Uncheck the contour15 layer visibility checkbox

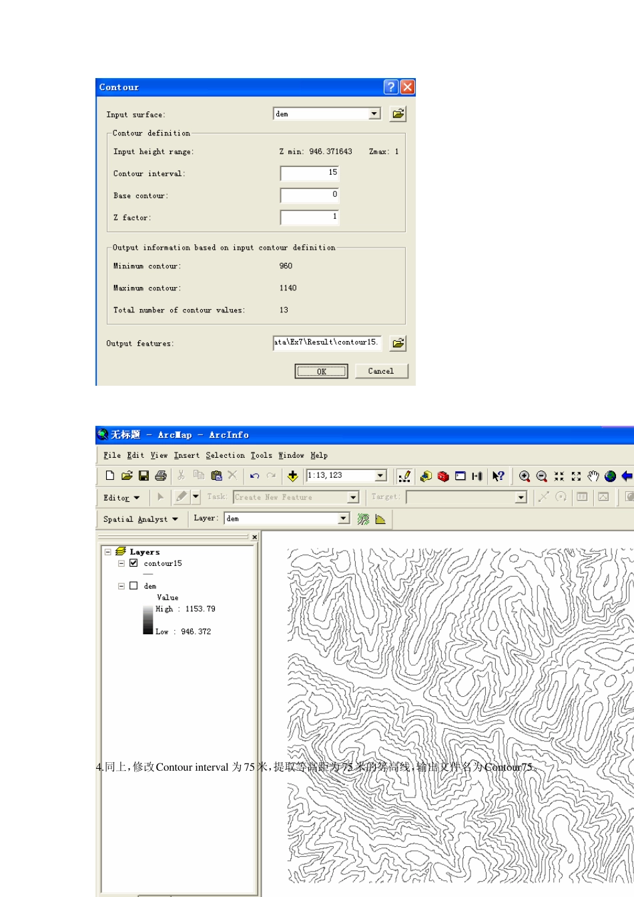(x=133, y=563)
